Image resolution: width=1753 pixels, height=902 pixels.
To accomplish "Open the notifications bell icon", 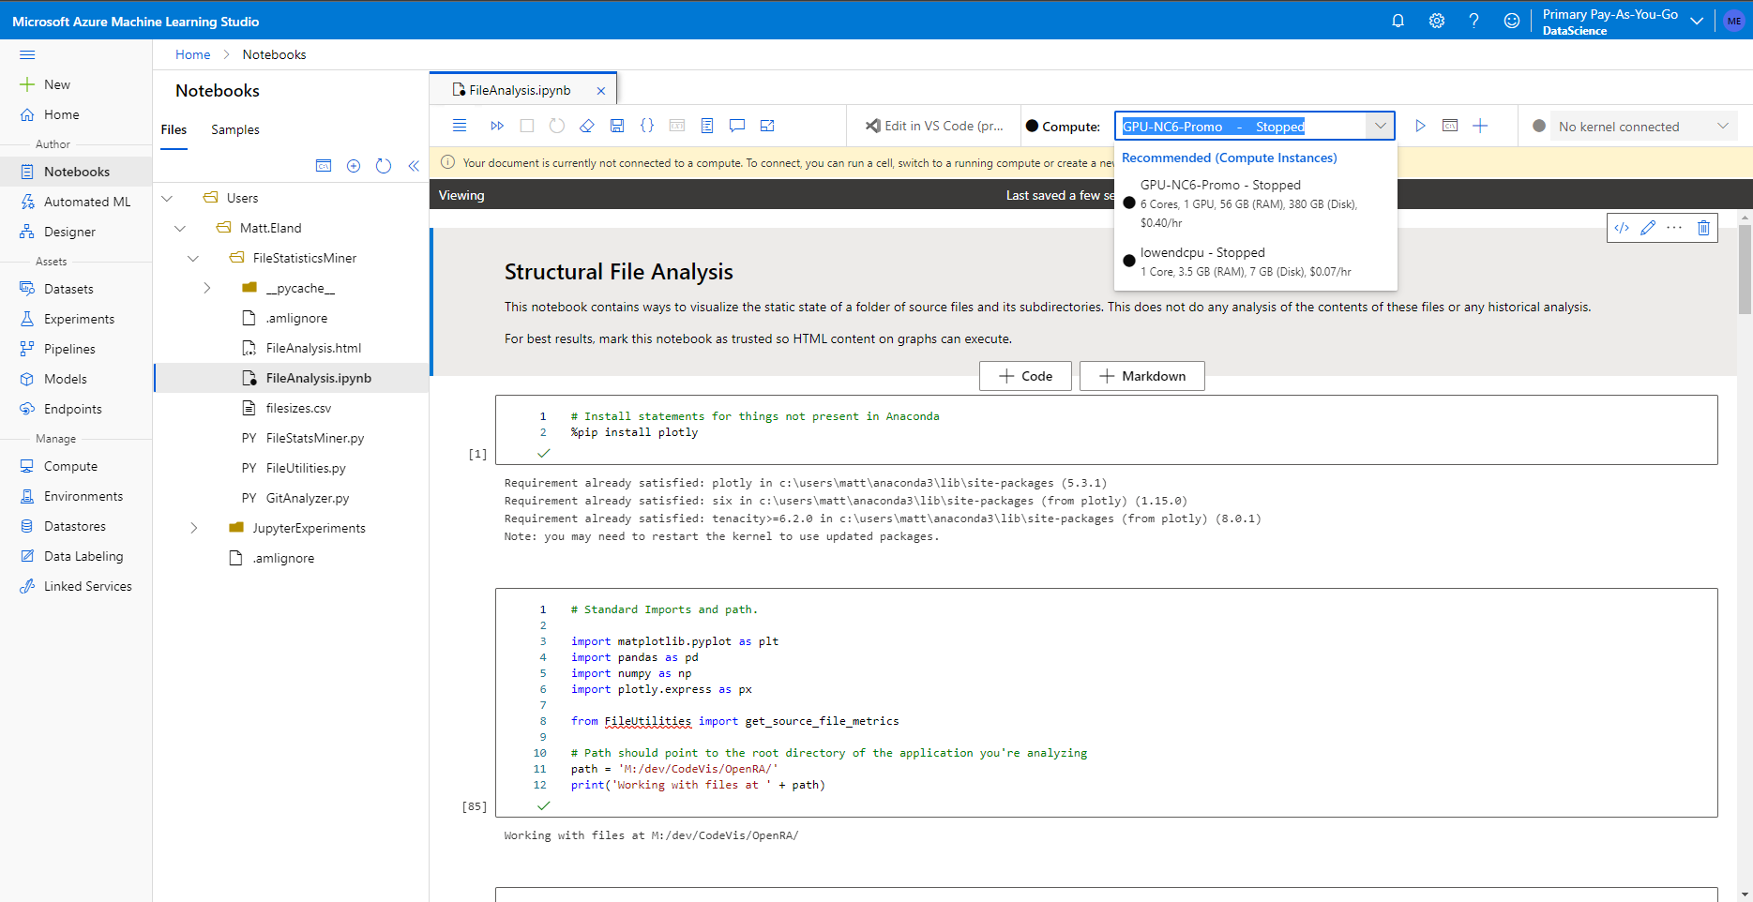I will 1398,21.
